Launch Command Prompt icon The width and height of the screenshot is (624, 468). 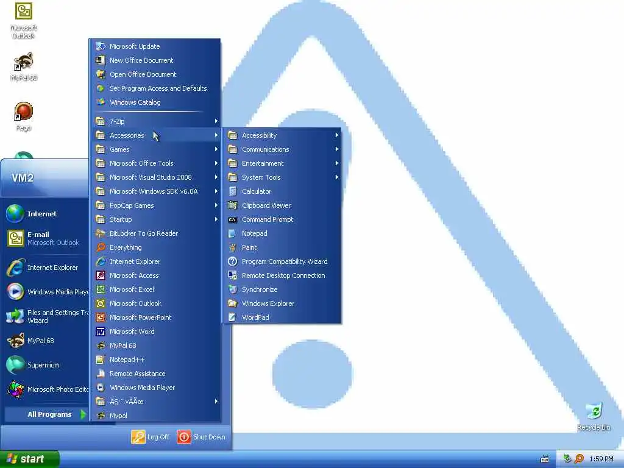click(x=233, y=219)
